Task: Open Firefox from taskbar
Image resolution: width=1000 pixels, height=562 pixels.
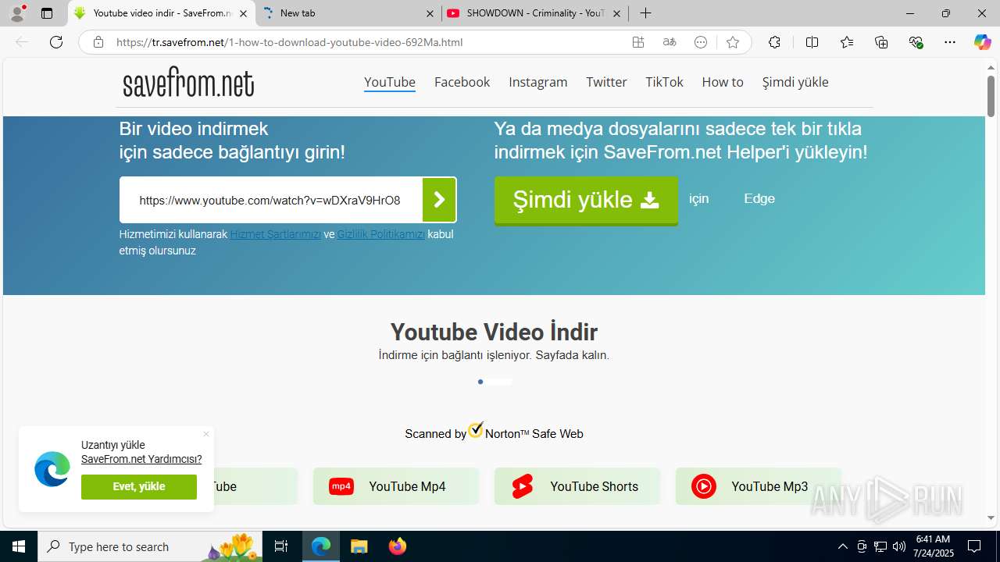Action: pyautogui.click(x=398, y=546)
